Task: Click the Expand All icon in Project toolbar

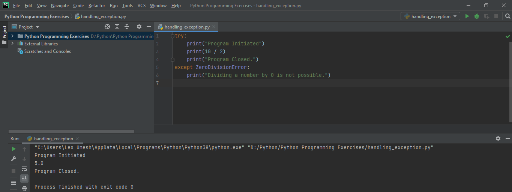Action: (x=117, y=27)
